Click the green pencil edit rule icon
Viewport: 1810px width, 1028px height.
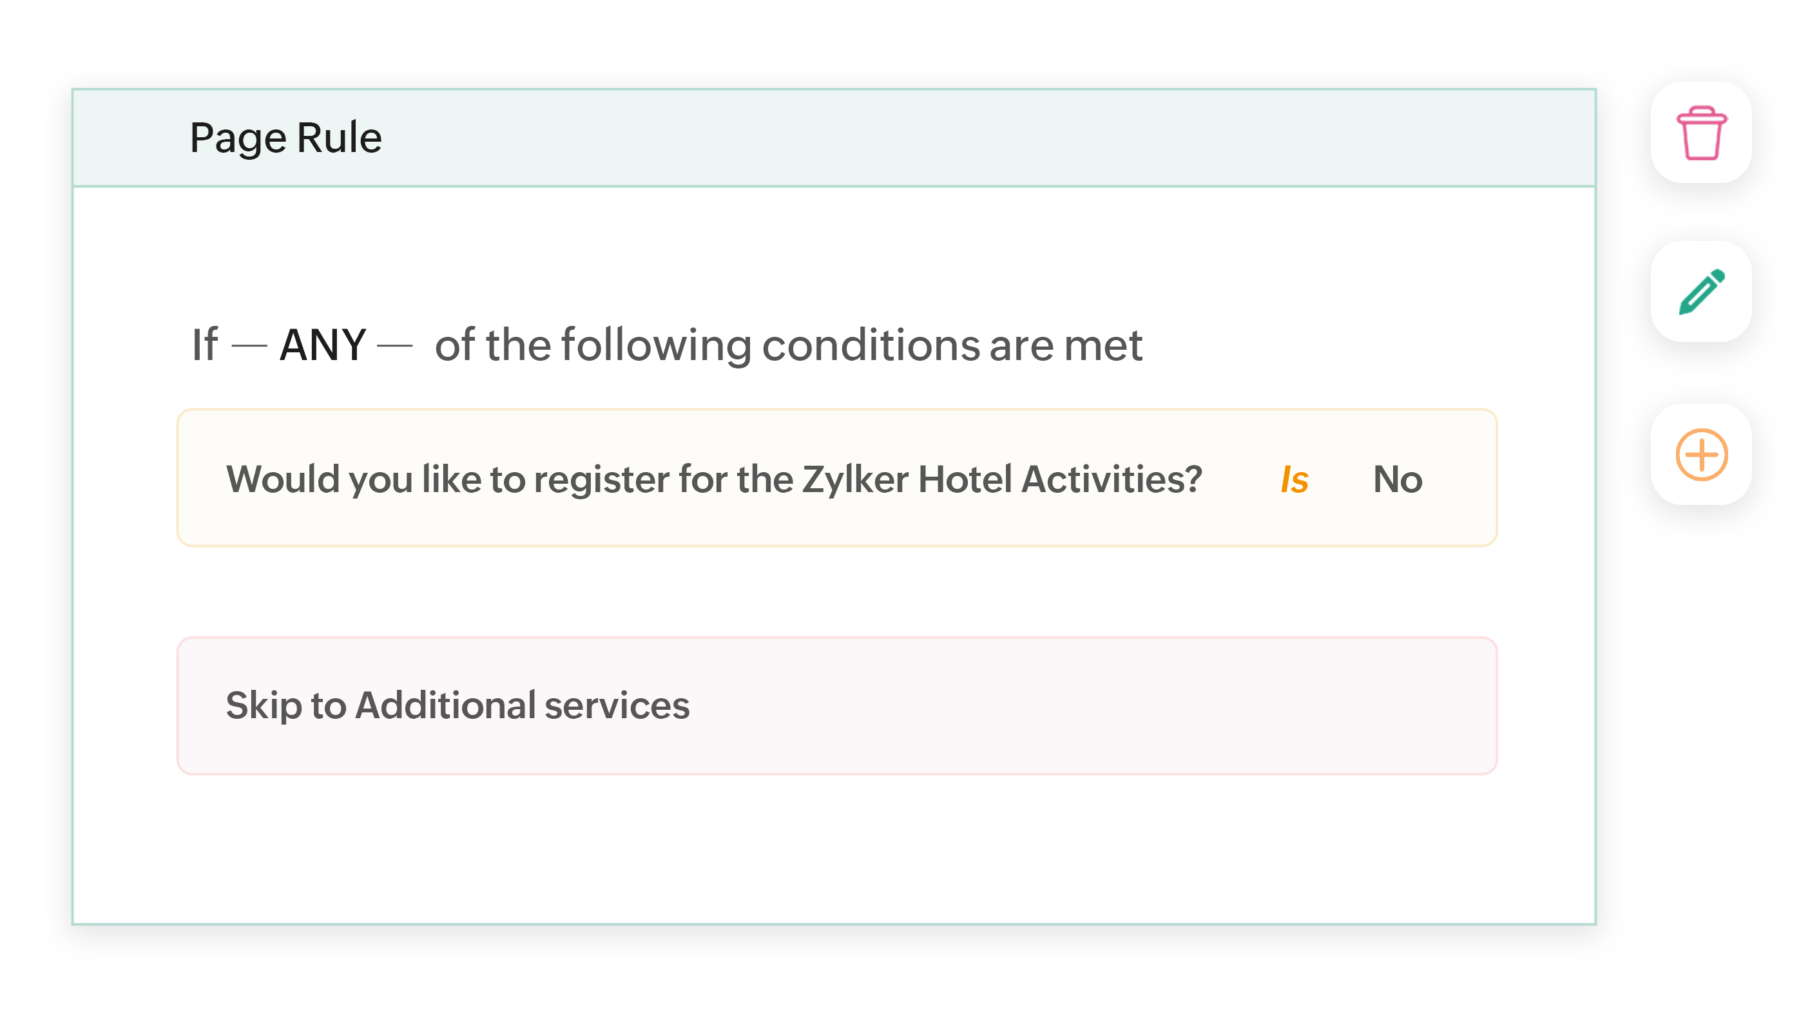(x=1700, y=292)
